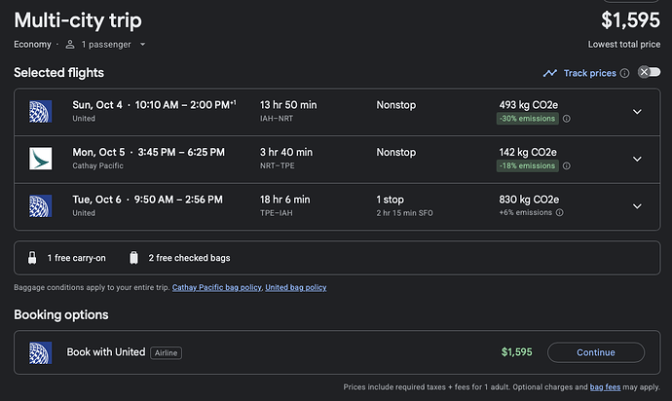This screenshot has height=401, width=672.
Task: Click the 'Economy' cabin class text
Action: [x=32, y=45]
